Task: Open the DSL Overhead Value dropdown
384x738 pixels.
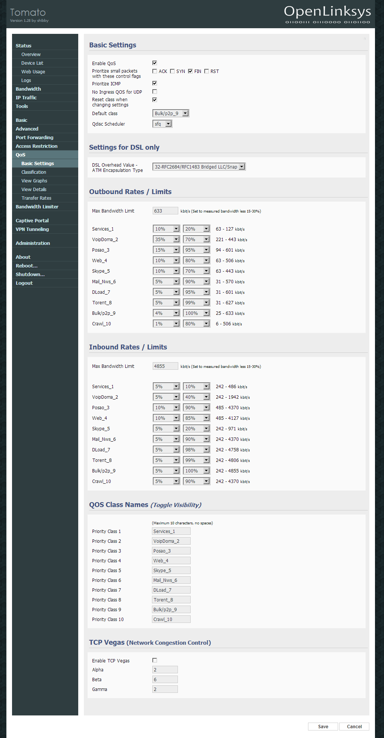Action: (199, 167)
